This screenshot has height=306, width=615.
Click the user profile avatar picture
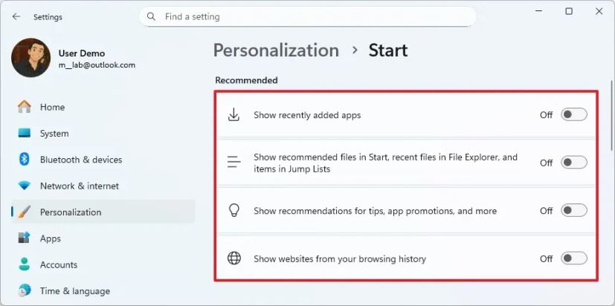point(31,58)
